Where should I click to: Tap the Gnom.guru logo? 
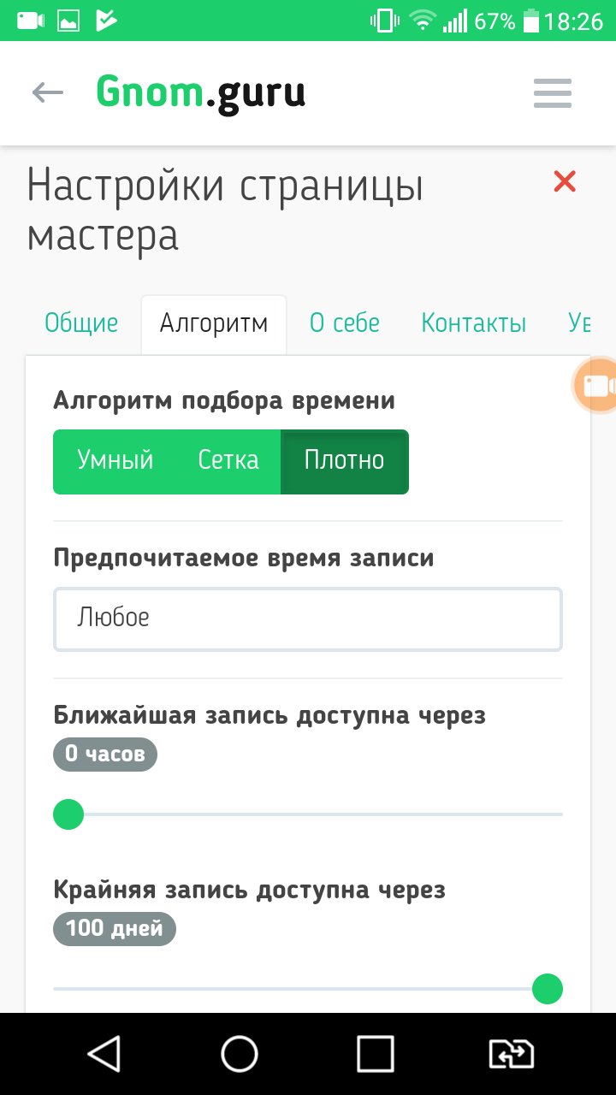(201, 92)
